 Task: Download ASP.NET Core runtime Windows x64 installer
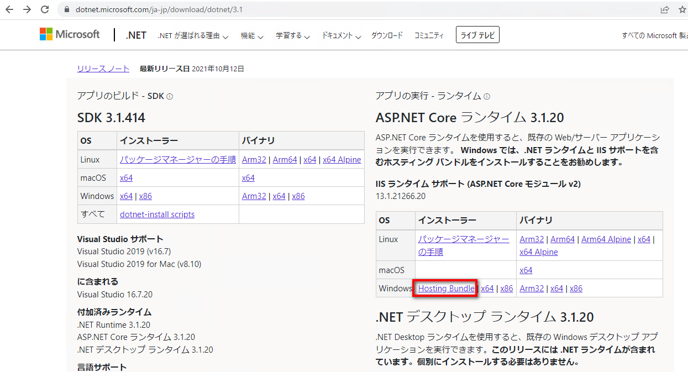pos(487,289)
